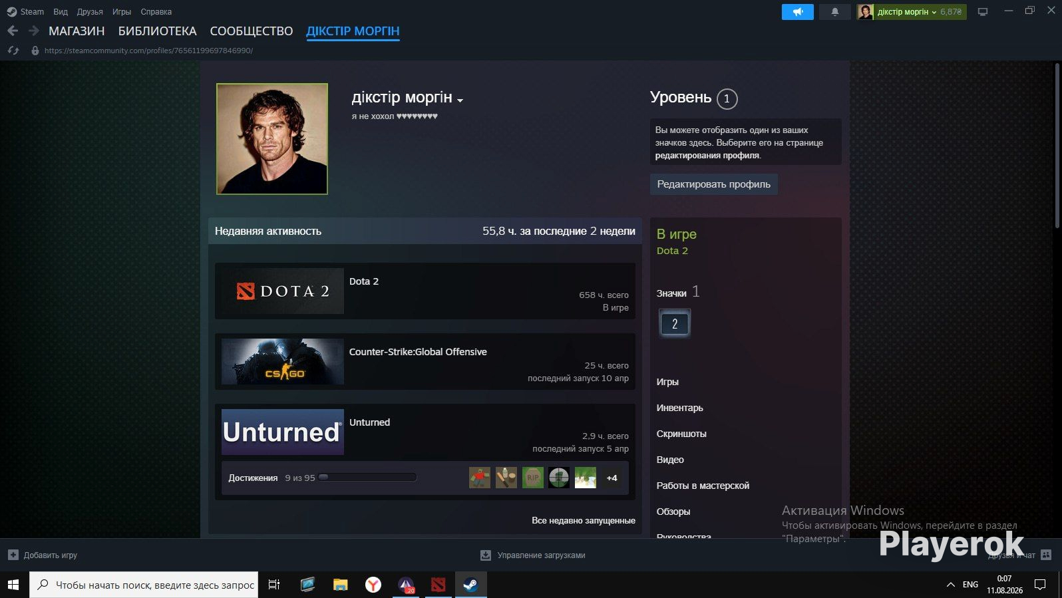
Task: Select the ДІКСТІР МОРГІН tab
Action: click(x=353, y=31)
